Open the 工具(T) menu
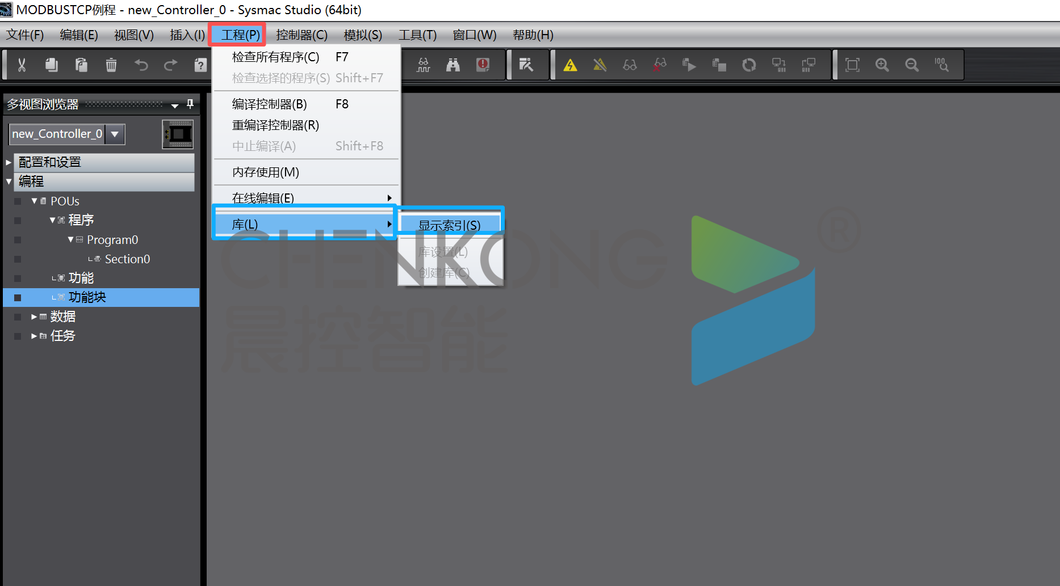Image resolution: width=1060 pixels, height=586 pixels. click(x=418, y=35)
